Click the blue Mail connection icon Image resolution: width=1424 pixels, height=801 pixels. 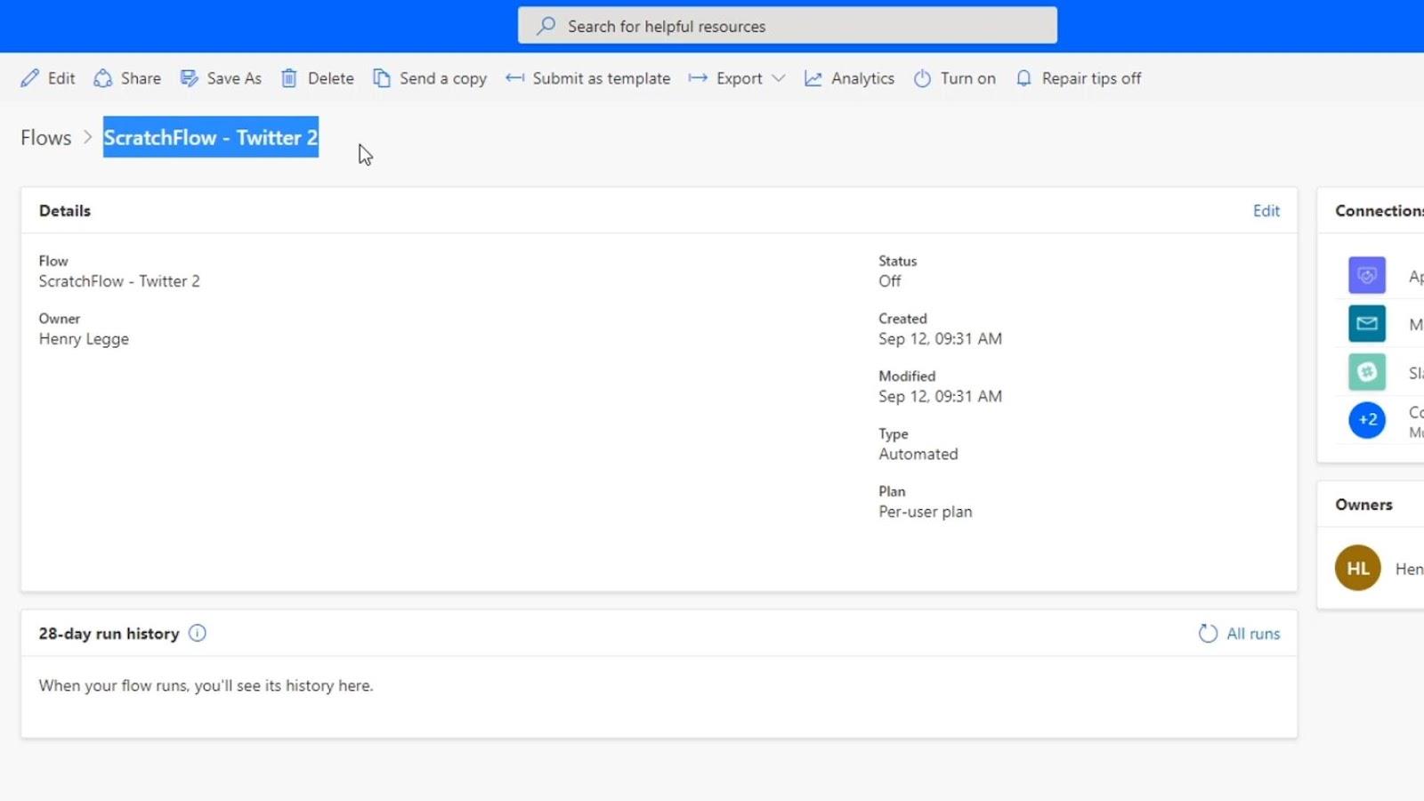click(x=1367, y=323)
